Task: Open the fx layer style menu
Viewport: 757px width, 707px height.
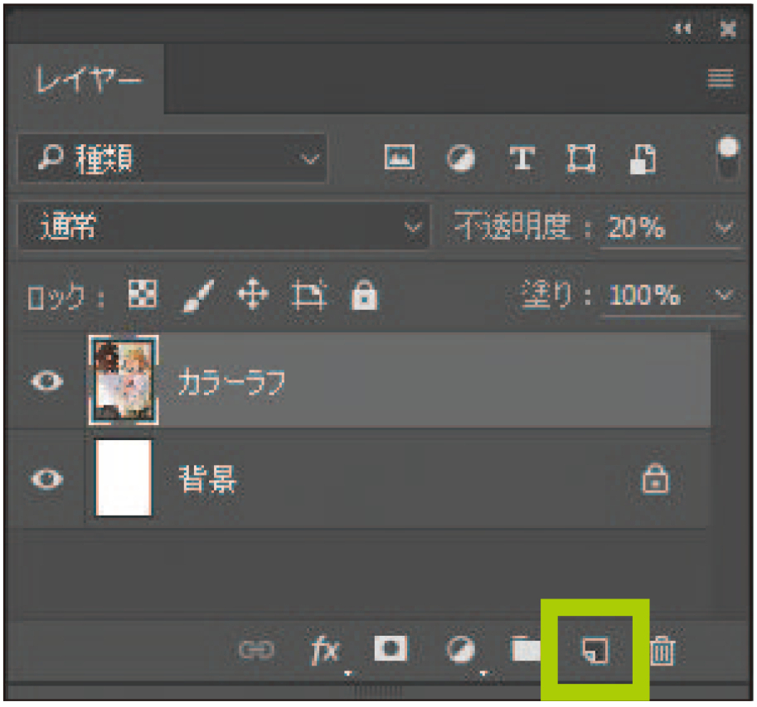Action: [x=325, y=651]
